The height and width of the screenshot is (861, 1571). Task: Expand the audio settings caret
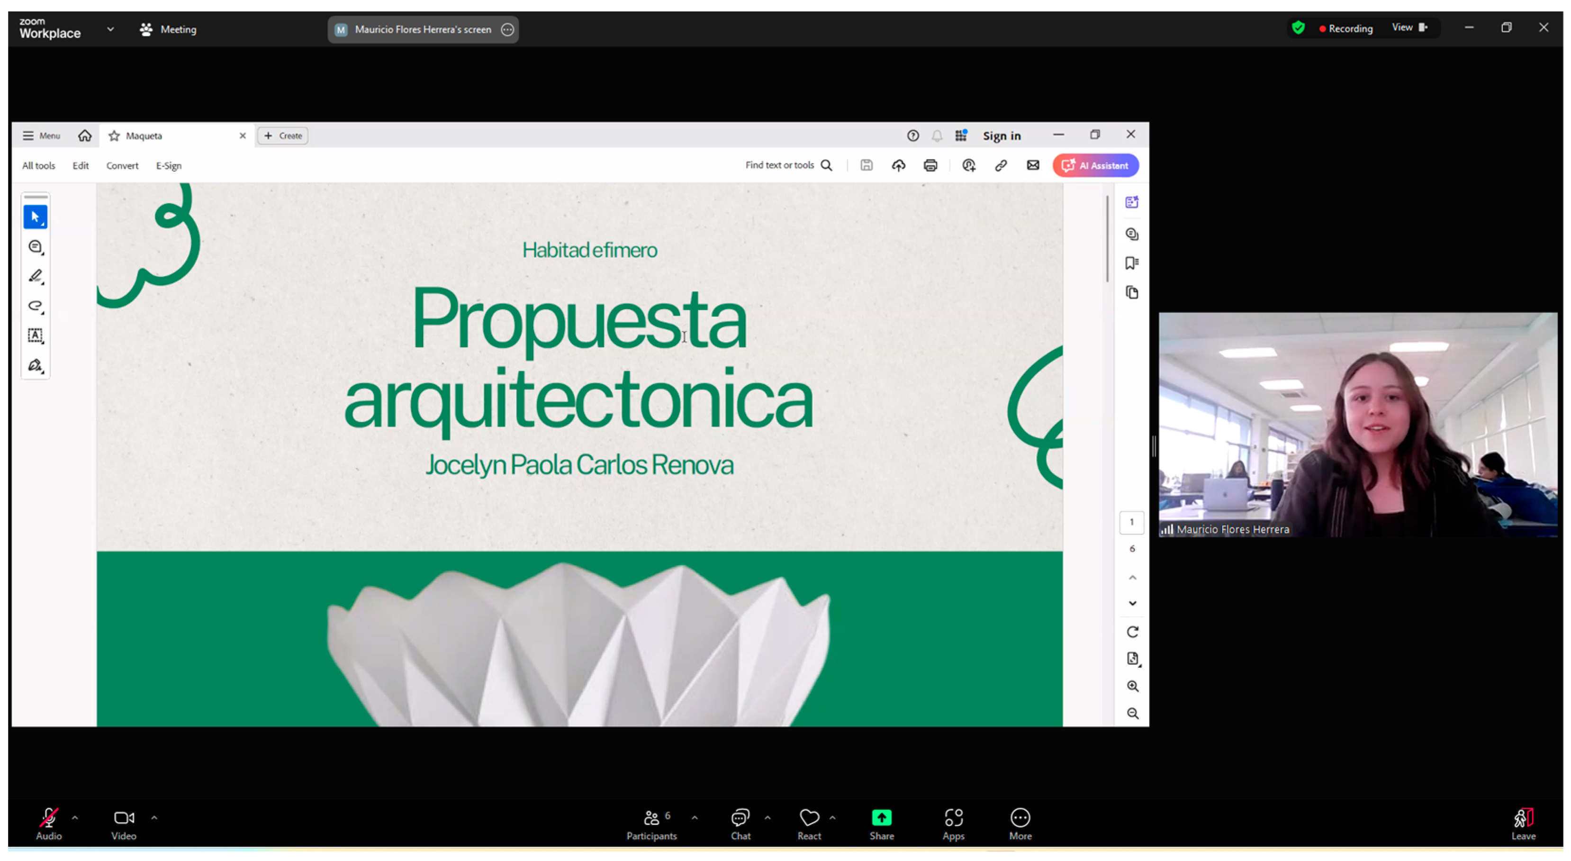click(75, 817)
